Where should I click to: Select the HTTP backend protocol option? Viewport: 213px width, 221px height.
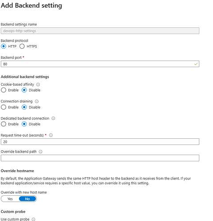pos(4,46)
